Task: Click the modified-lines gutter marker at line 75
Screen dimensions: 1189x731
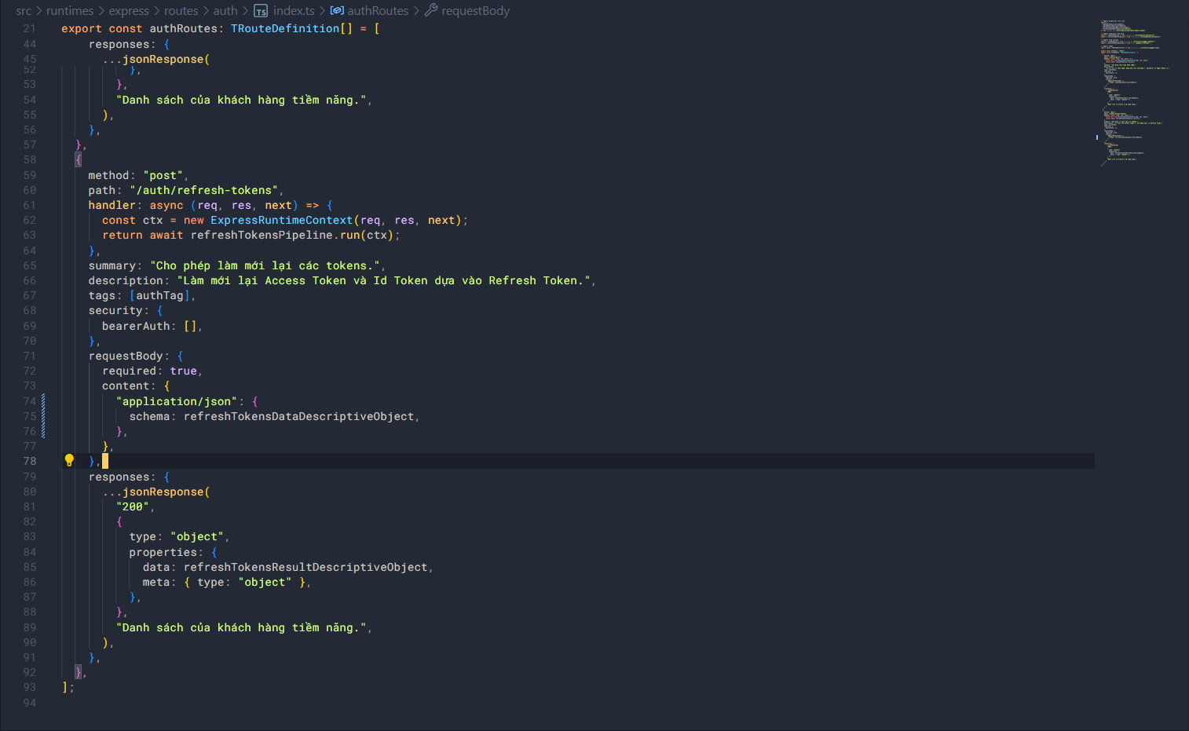Action: click(x=43, y=416)
